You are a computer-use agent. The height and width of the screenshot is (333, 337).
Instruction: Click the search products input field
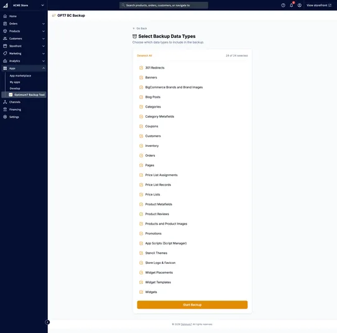(x=164, y=5)
